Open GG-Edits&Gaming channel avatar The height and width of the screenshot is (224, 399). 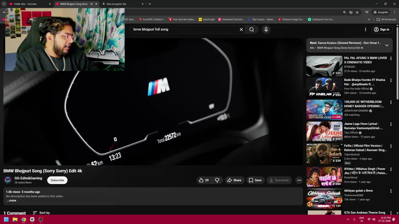[x=8, y=180]
